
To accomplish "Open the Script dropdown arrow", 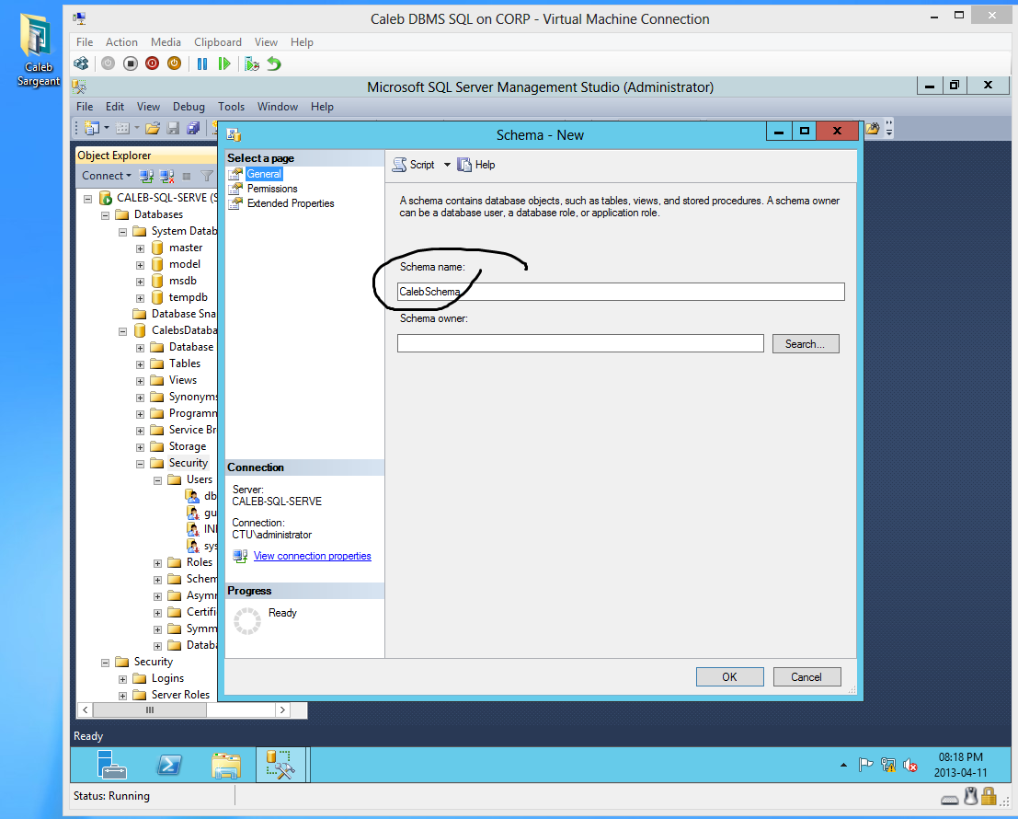I will pyautogui.click(x=447, y=165).
